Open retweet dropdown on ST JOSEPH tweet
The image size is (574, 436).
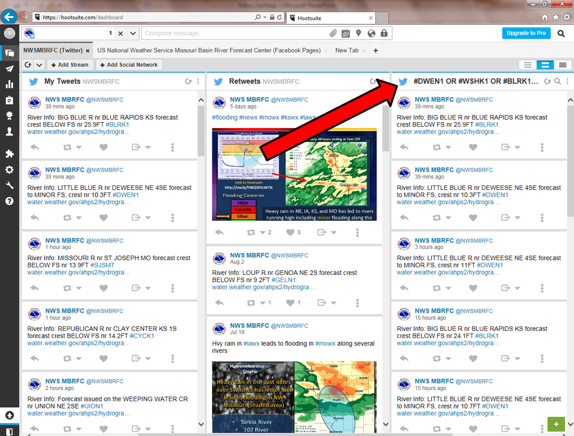[78, 288]
